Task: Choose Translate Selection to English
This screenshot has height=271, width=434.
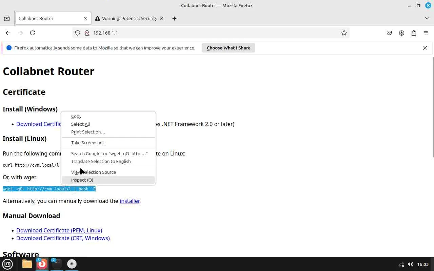Action: [x=108, y=161]
